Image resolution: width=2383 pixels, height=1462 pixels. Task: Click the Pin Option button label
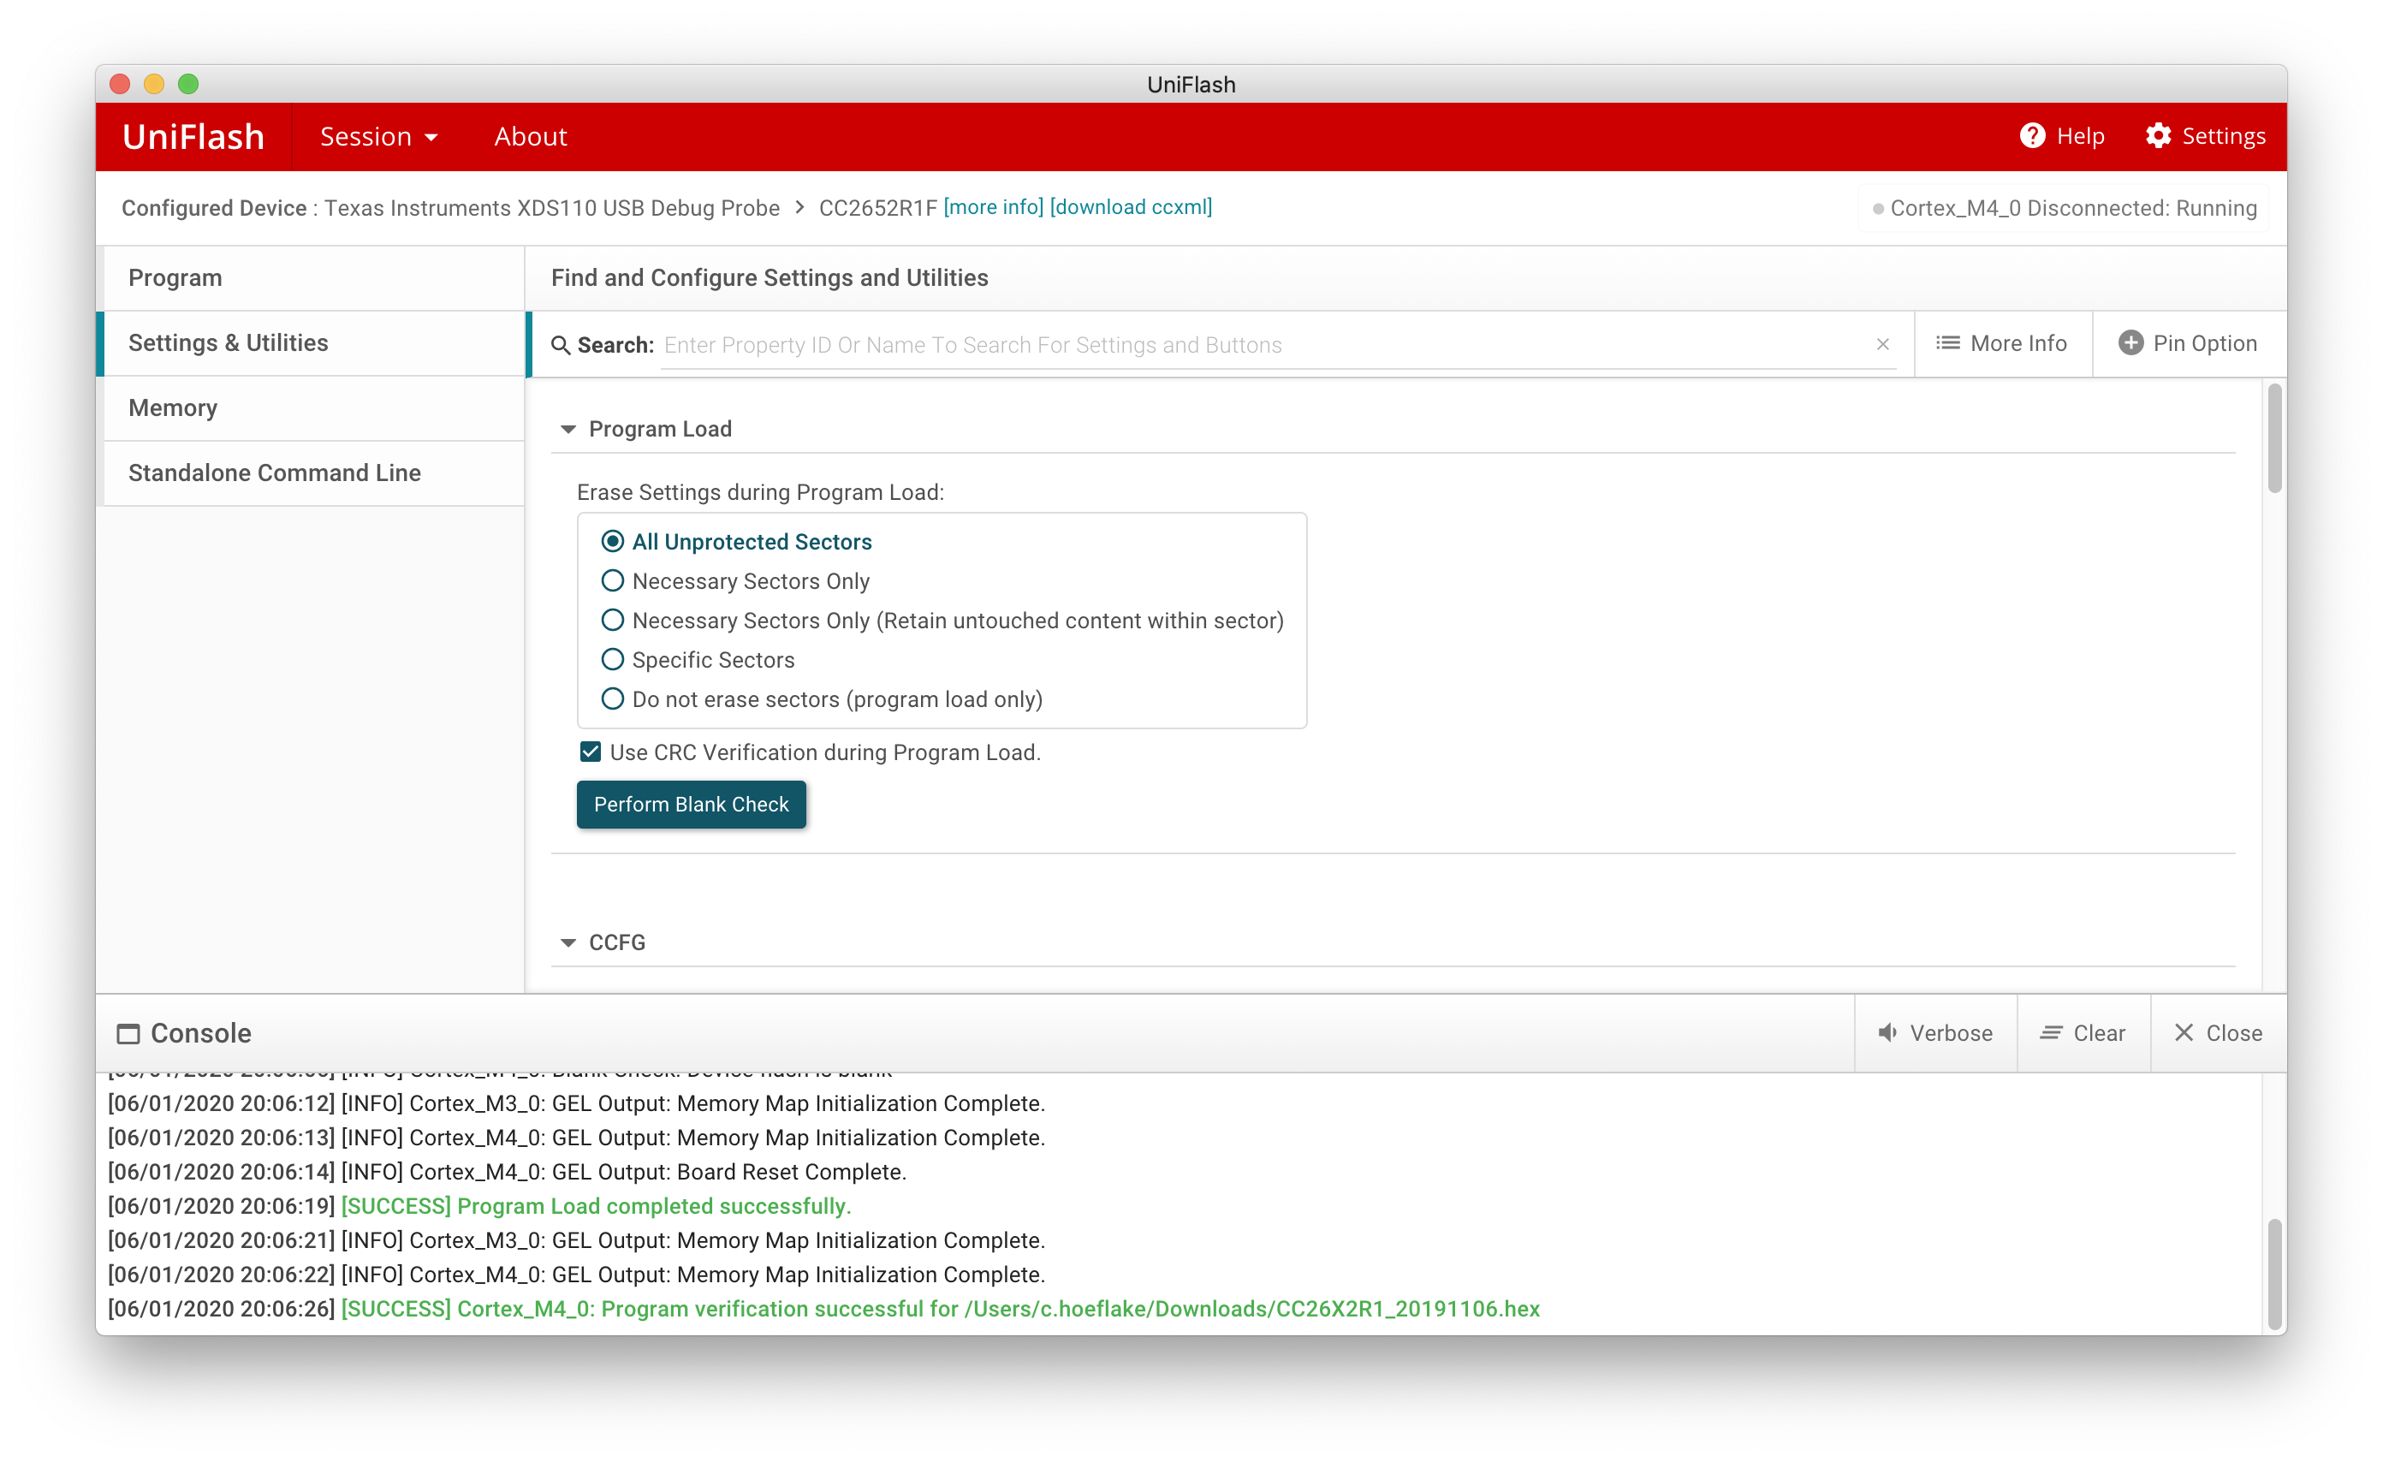click(x=2205, y=343)
